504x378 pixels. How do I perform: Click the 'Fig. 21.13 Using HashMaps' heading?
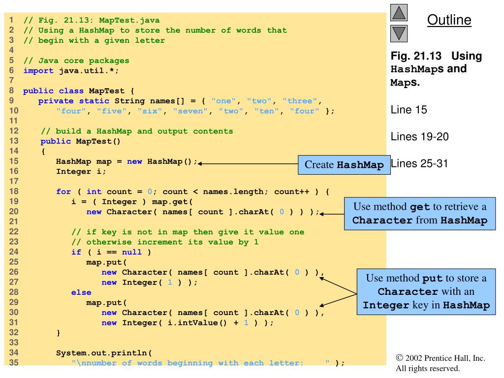(x=436, y=69)
